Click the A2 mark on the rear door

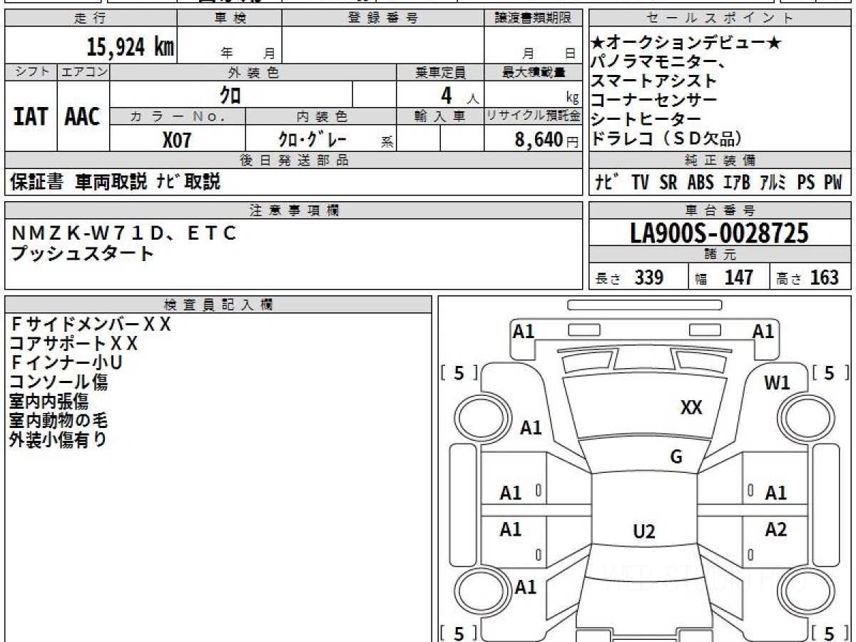pos(776,529)
